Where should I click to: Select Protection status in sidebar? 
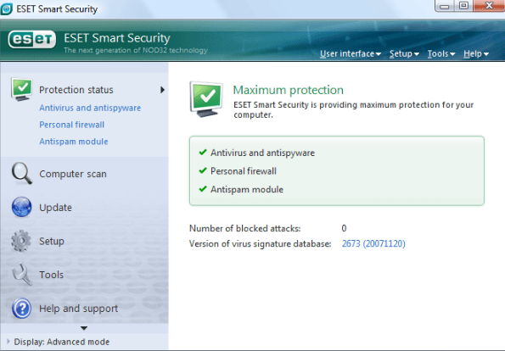(76, 90)
